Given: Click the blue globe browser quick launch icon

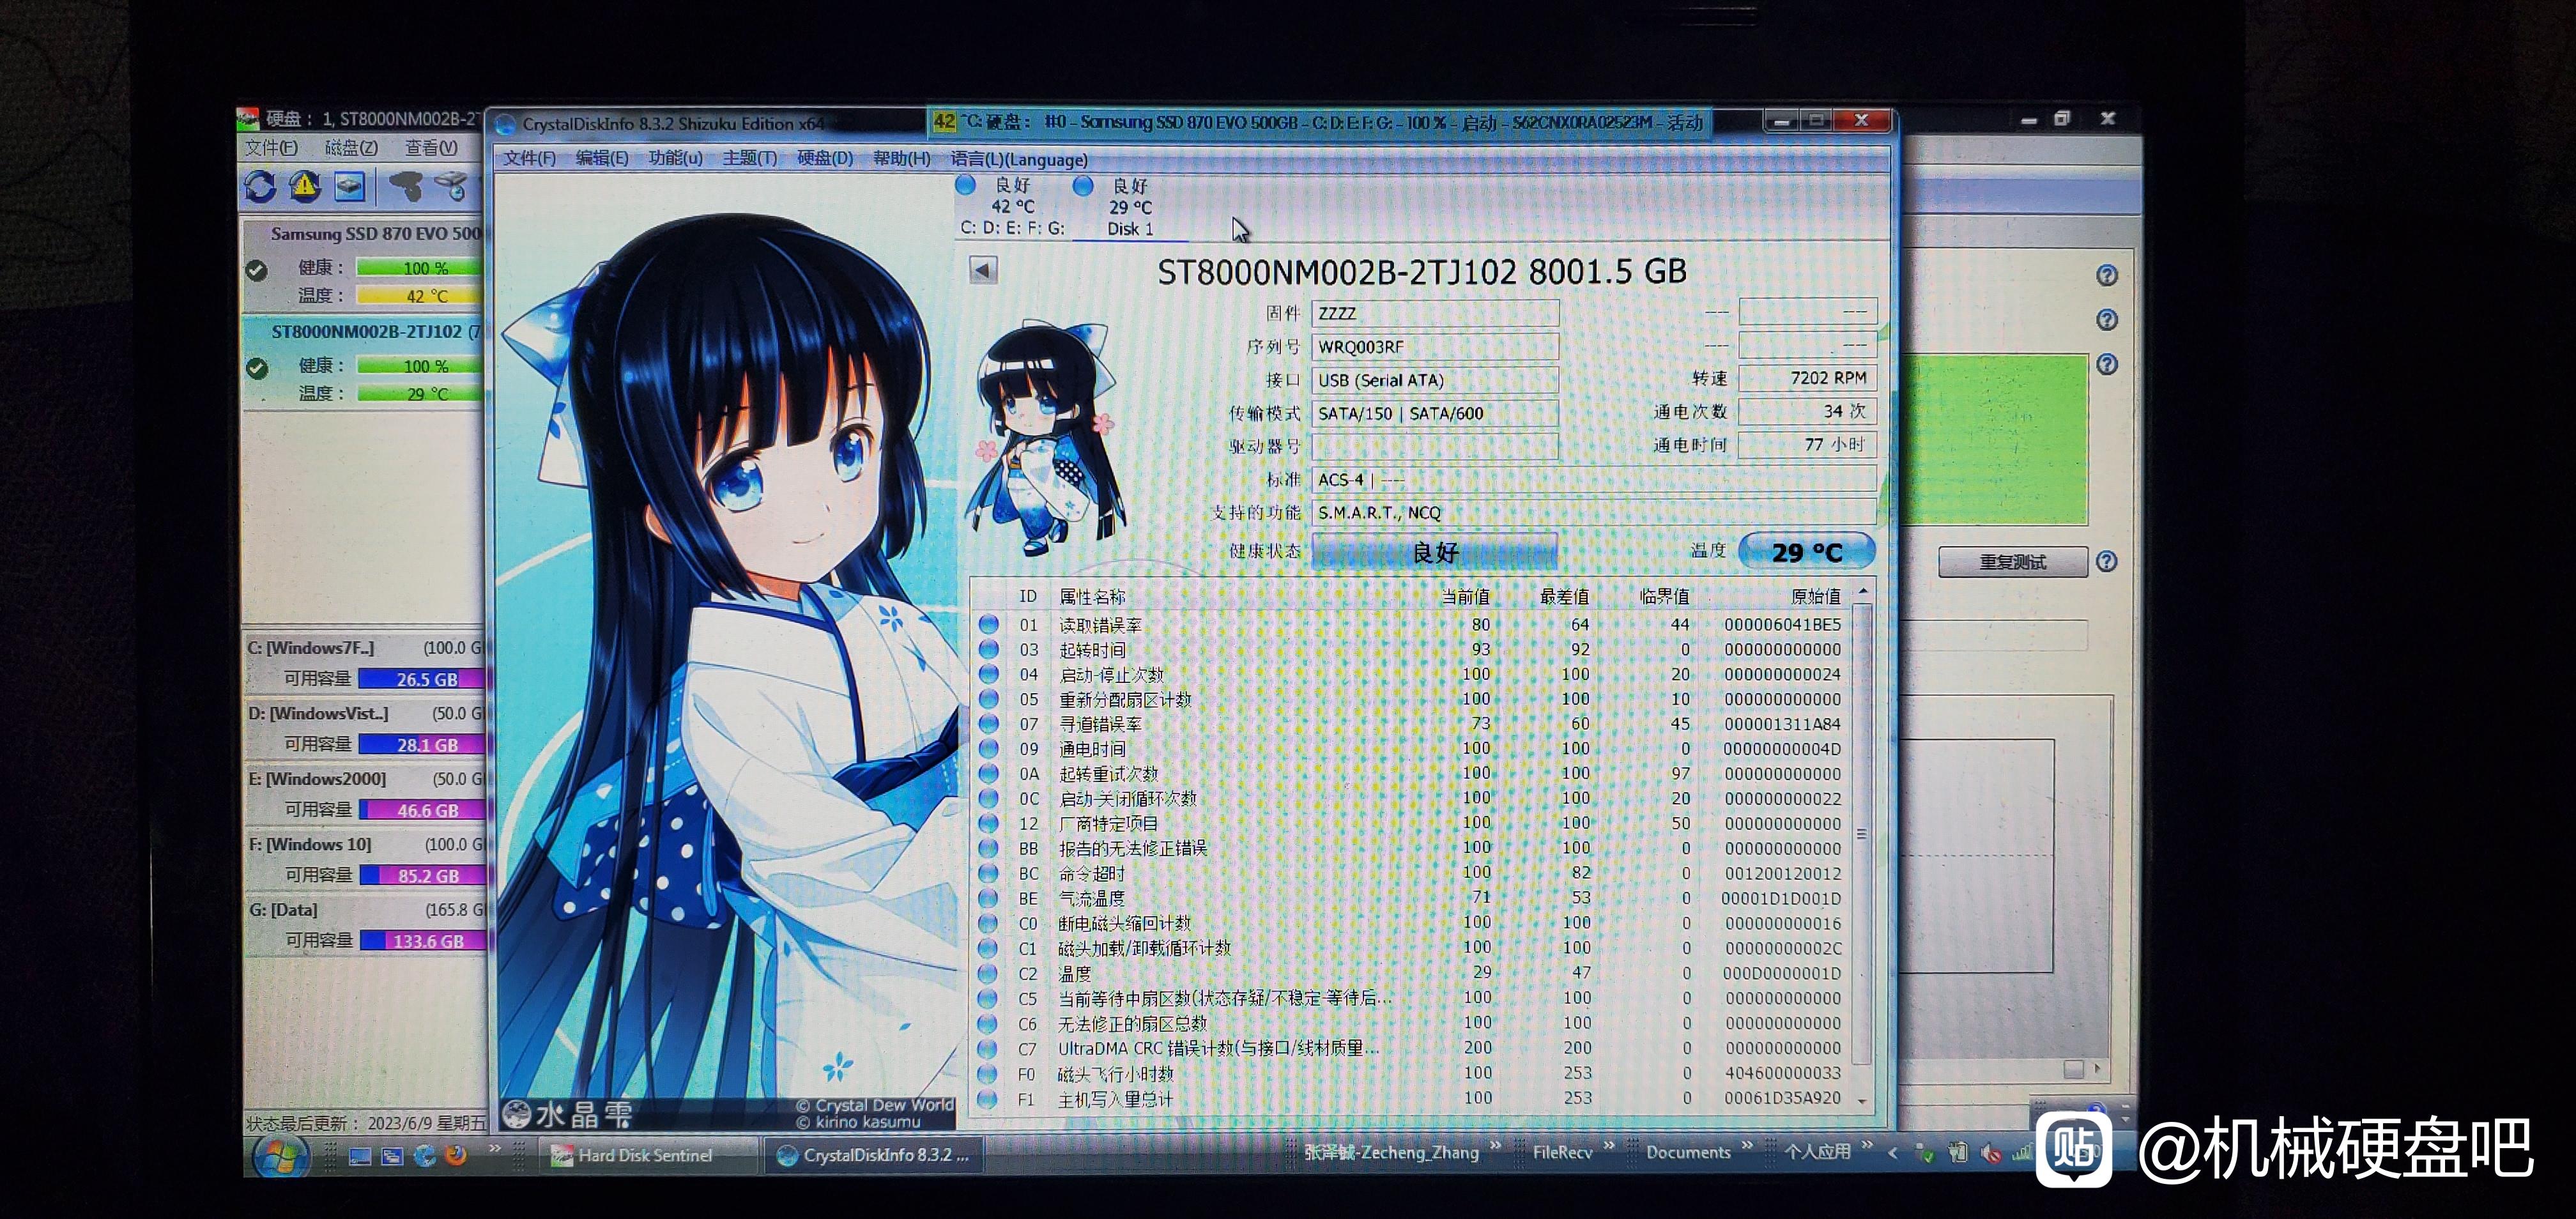Looking at the screenshot, I should point(424,1155).
